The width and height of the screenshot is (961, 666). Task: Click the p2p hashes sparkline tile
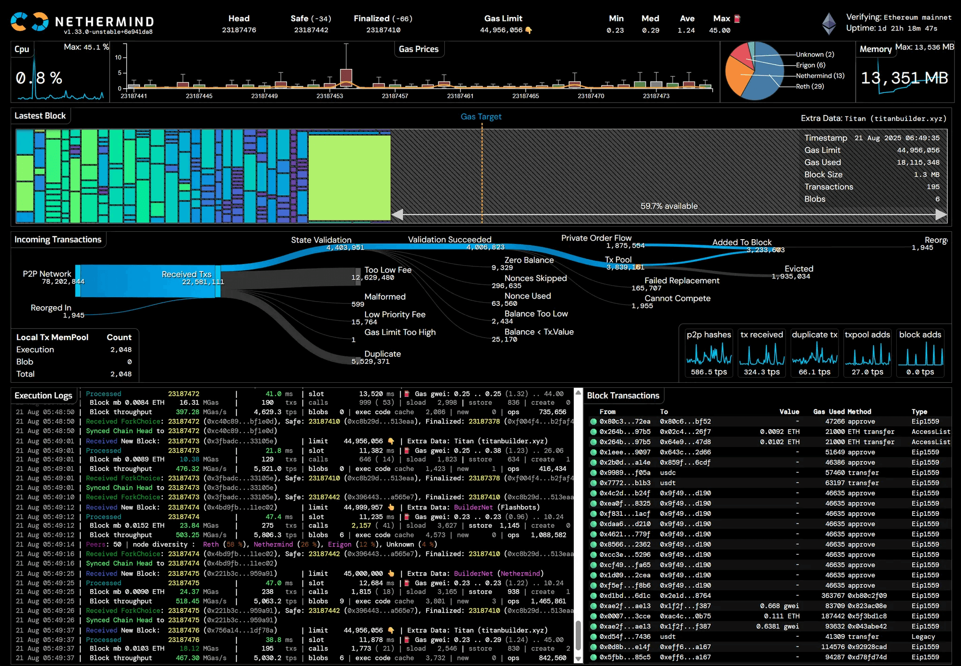click(709, 353)
